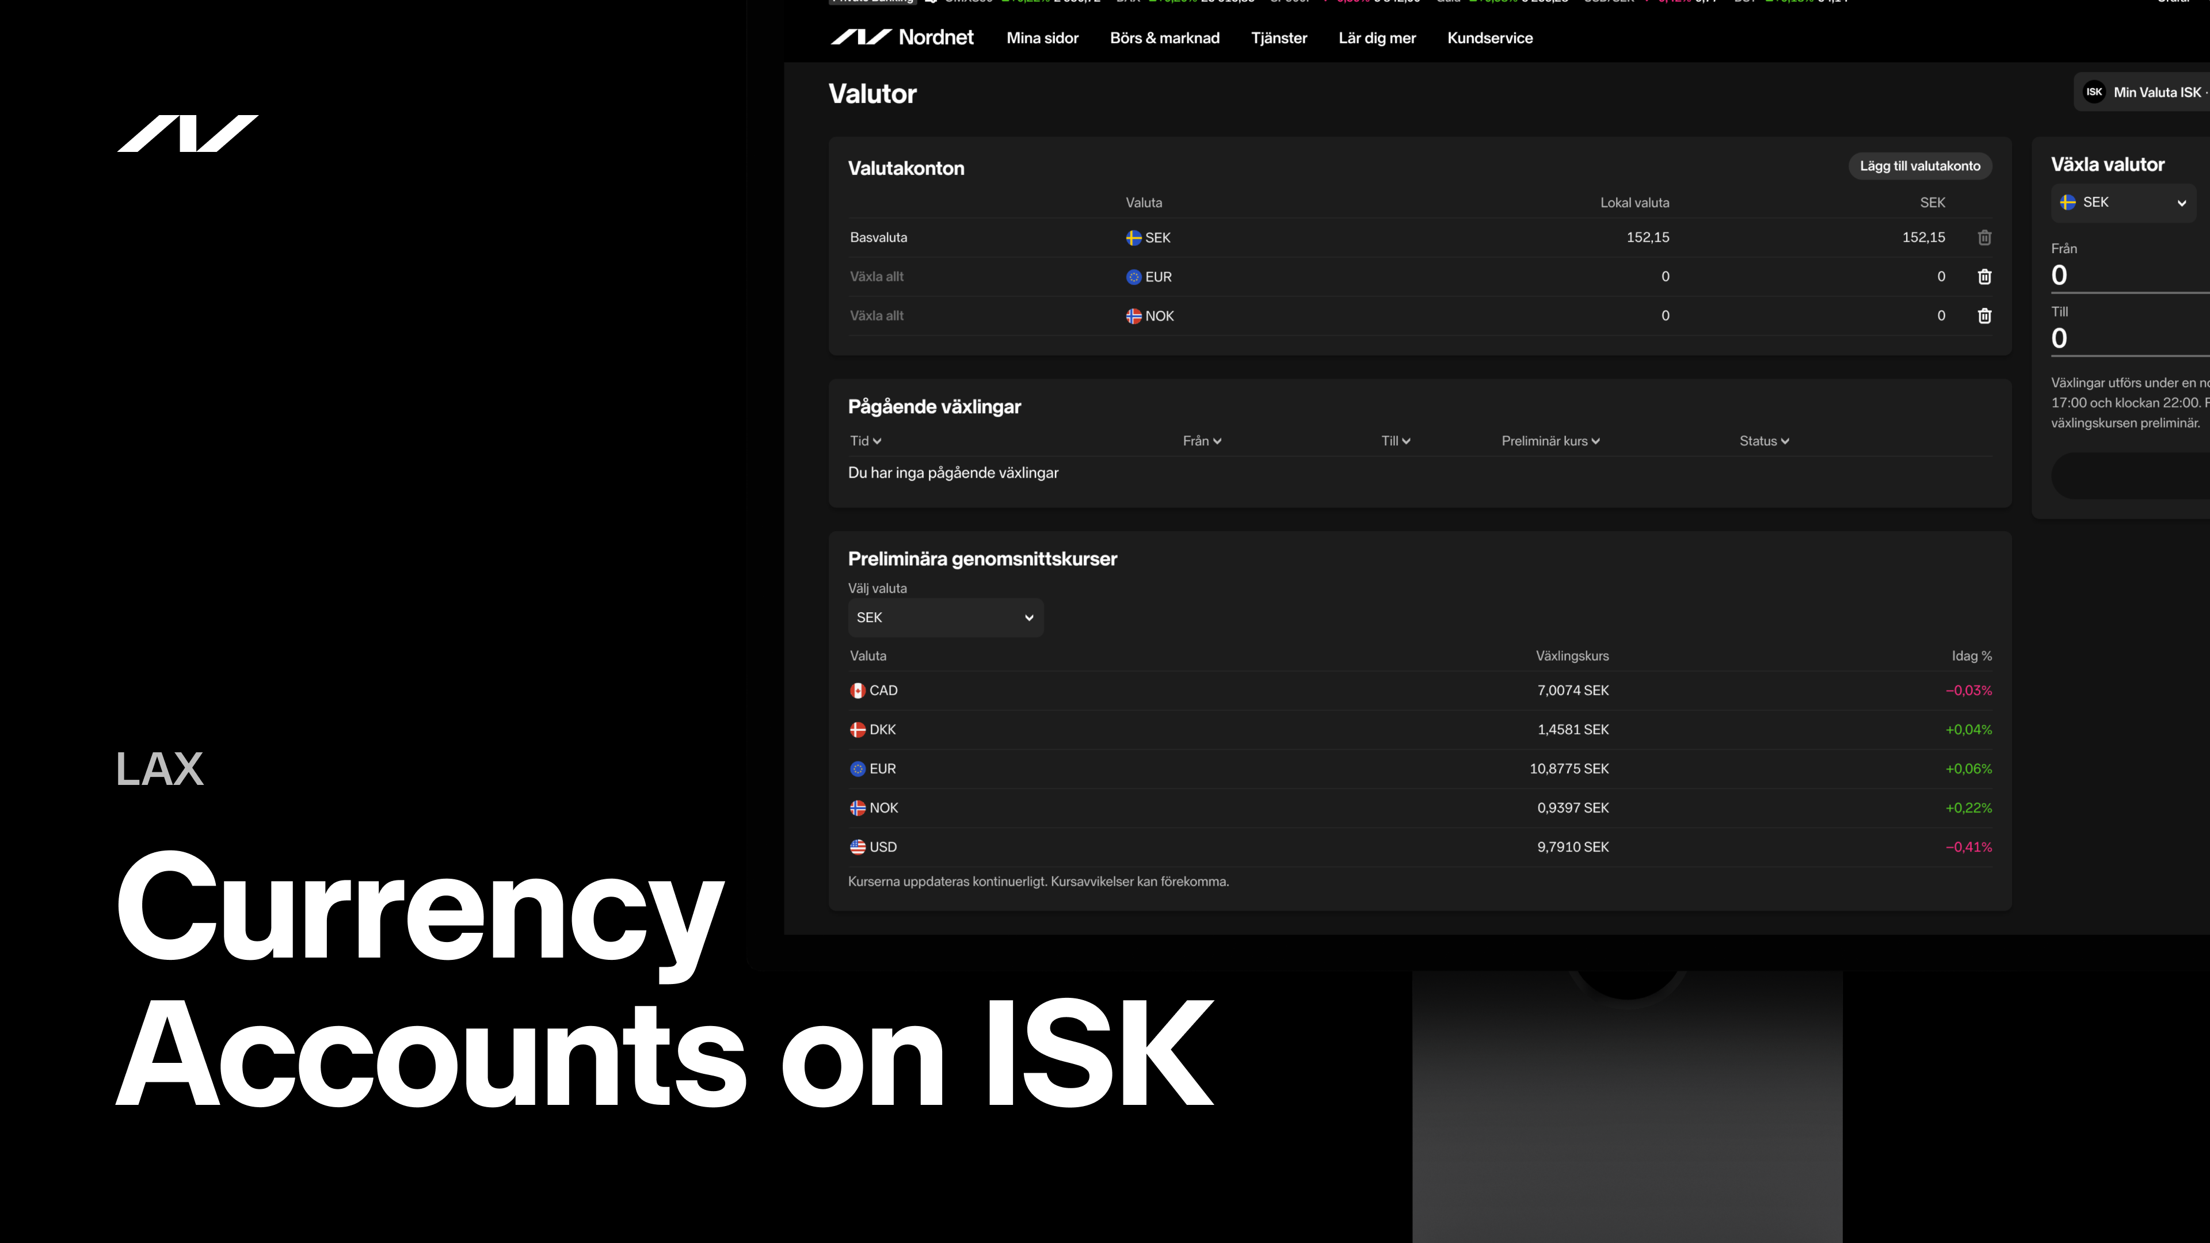2210x1243 pixels.
Task: Sort pending exchanges by Status
Action: 1764,441
